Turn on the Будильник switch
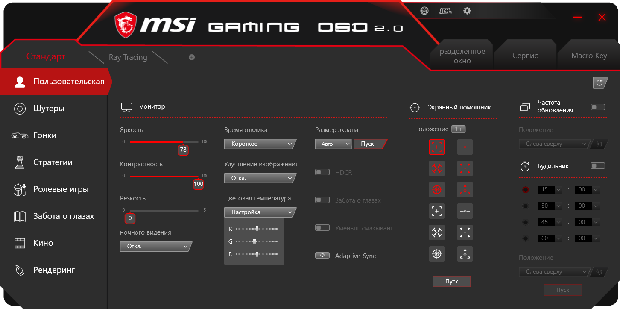Screen dimensions: 620x309 (x=598, y=165)
